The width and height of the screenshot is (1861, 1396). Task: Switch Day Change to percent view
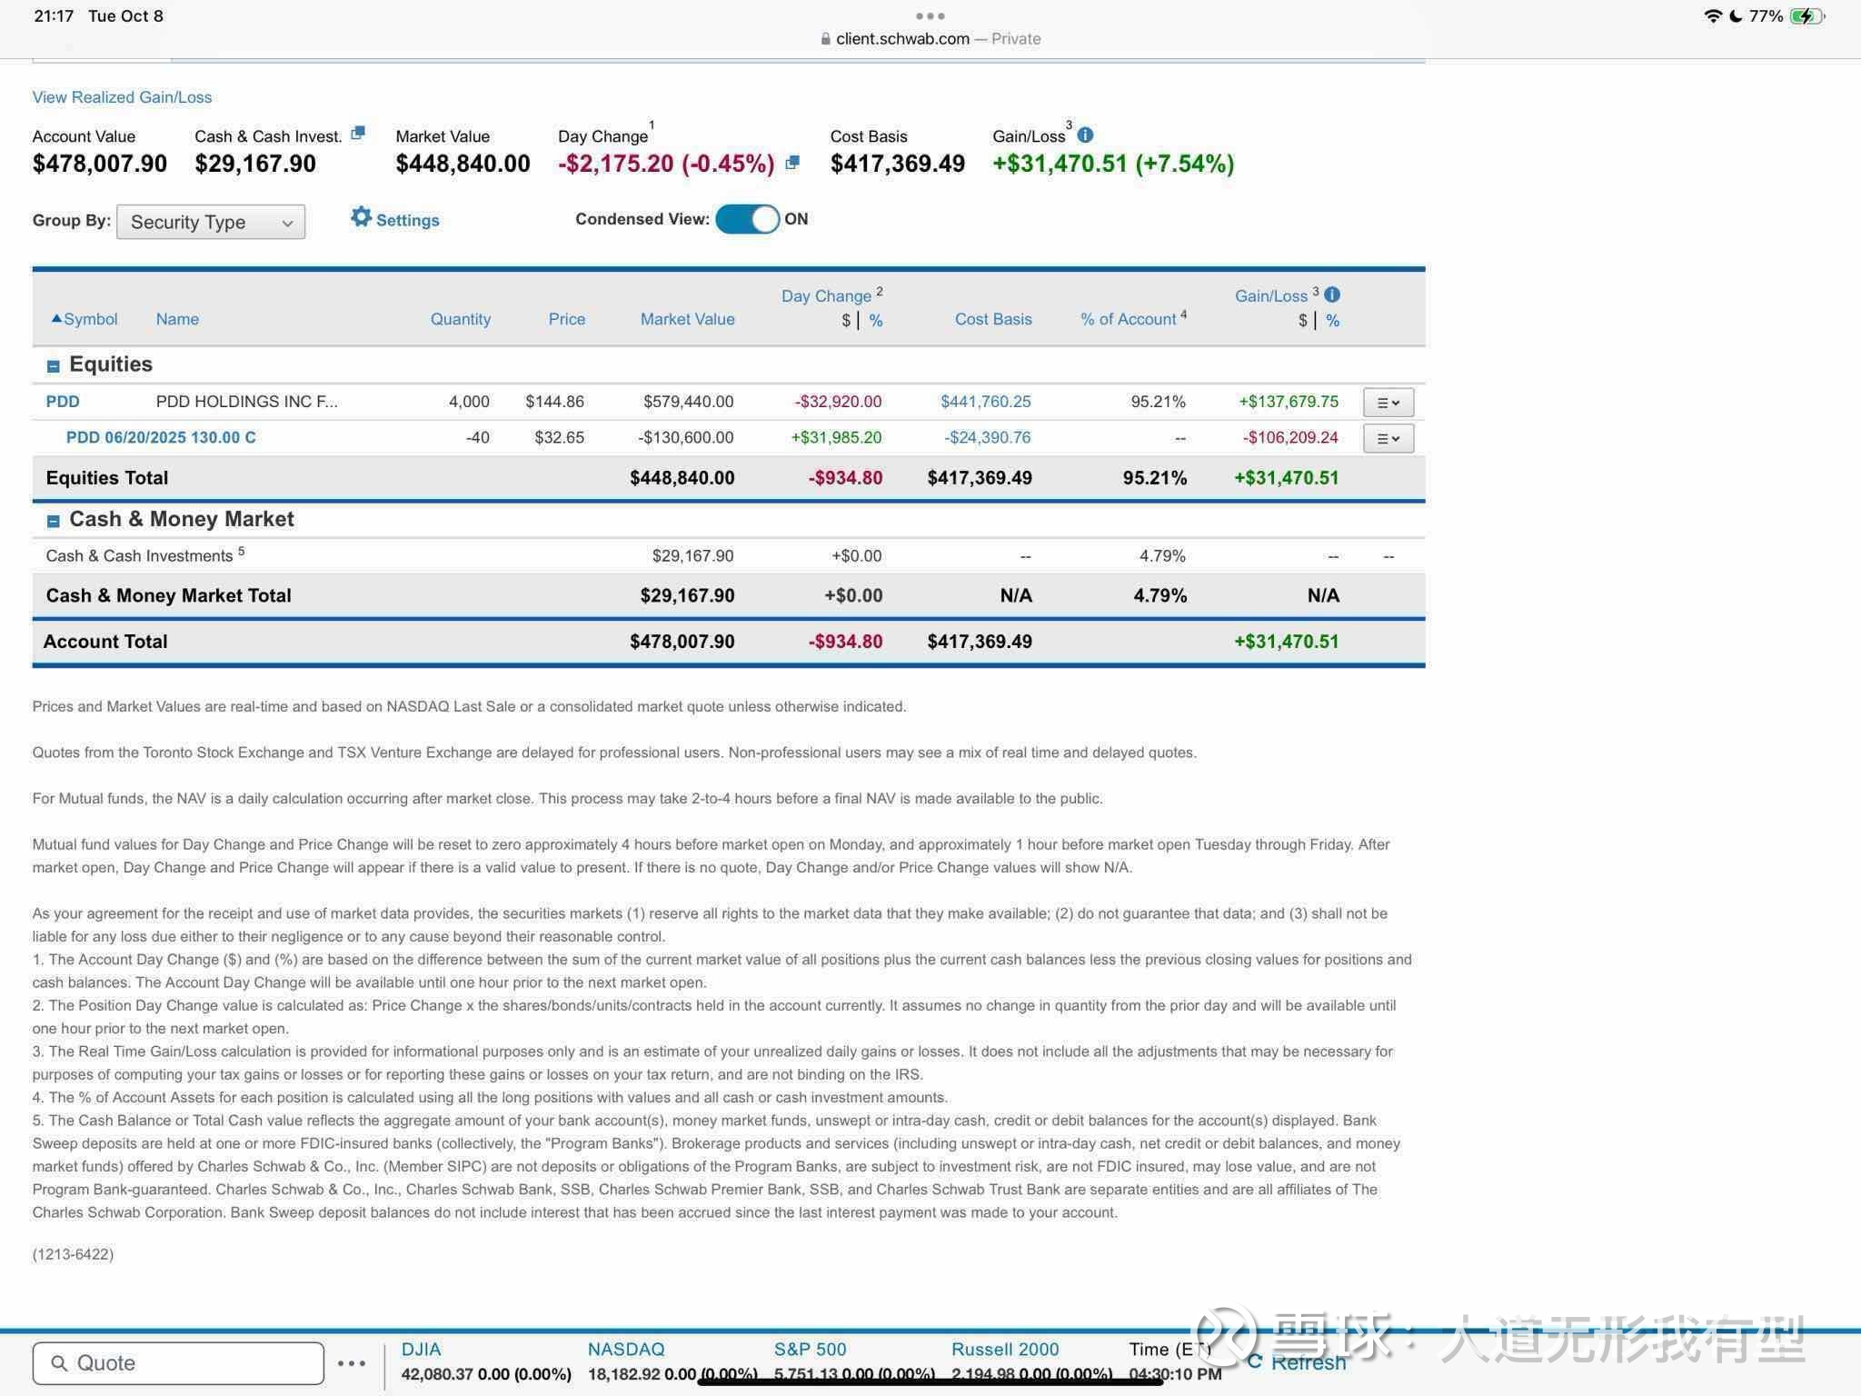pos(876,320)
